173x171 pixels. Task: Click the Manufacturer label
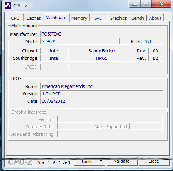[24, 34]
